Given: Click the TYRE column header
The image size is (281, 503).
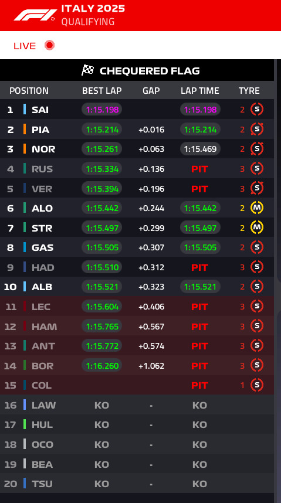Looking at the screenshot, I should pyautogui.click(x=249, y=91).
